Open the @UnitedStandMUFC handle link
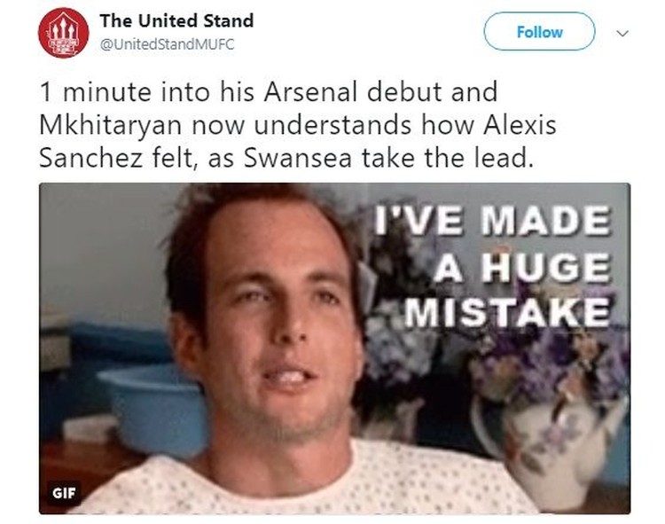The image size is (665, 524). pyautogui.click(x=167, y=44)
